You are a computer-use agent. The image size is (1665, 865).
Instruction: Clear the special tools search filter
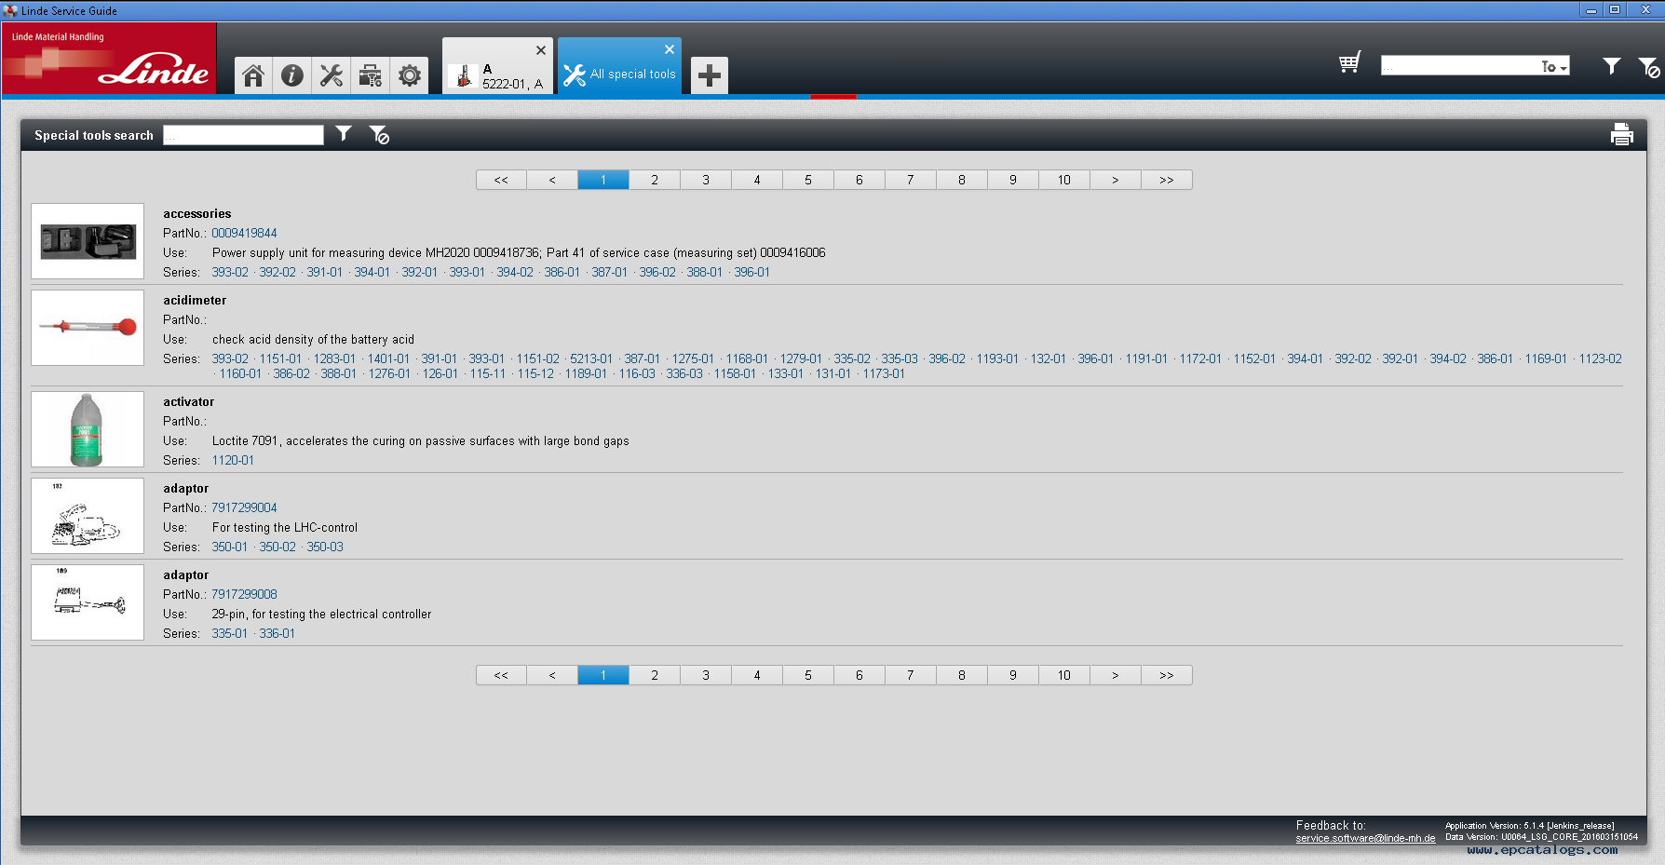379,134
